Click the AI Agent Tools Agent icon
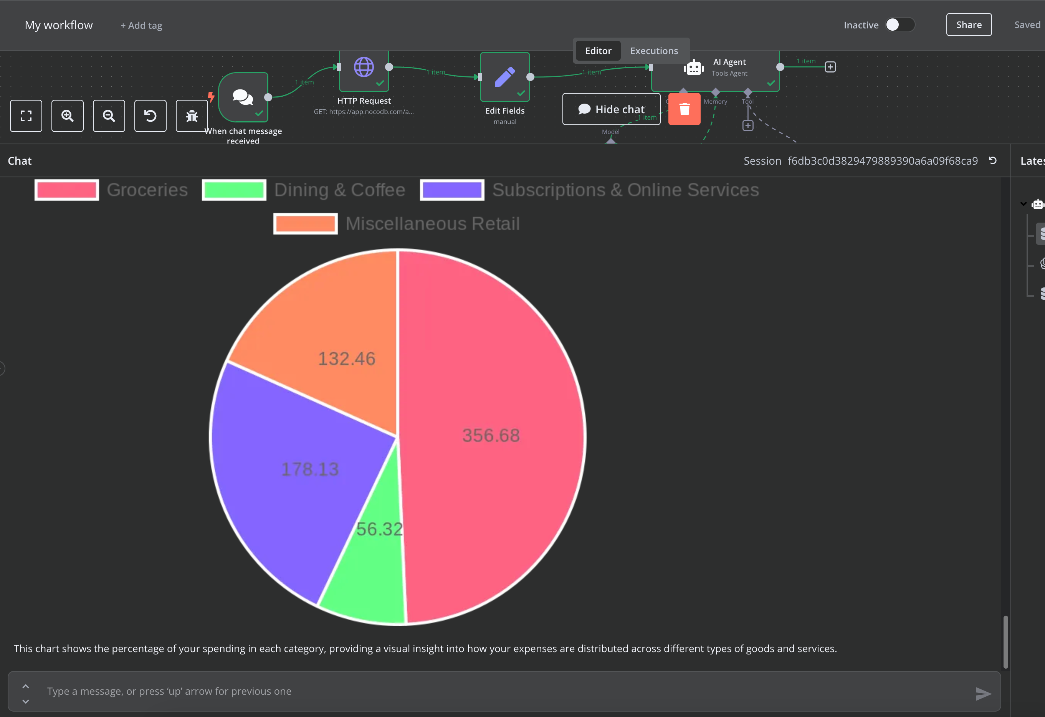The image size is (1045, 717). pos(693,68)
